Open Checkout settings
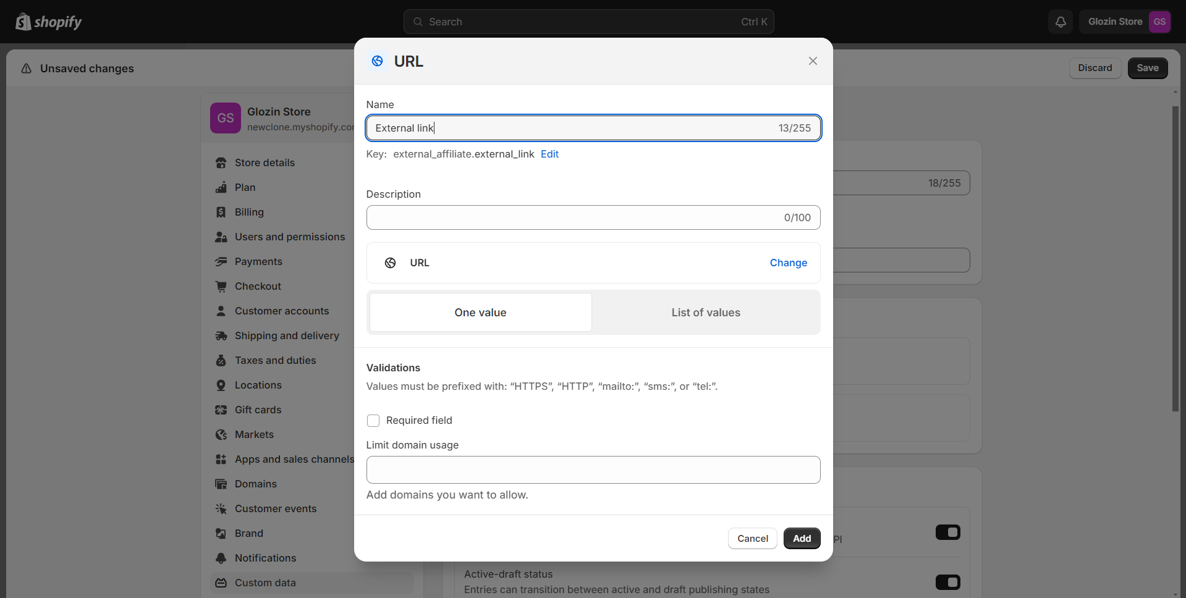 (258, 287)
